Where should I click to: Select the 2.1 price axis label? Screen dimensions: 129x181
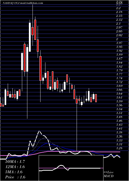pyautogui.click(x=118, y=24)
